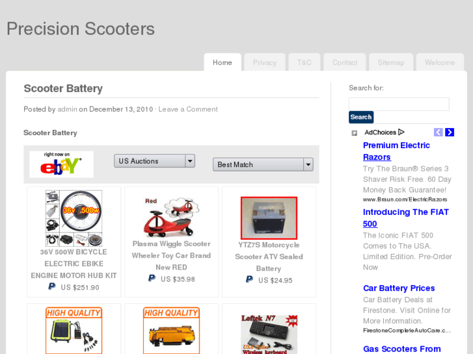473x354 pixels.
Task: Open the Welcome tab
Action: [440, 62]
